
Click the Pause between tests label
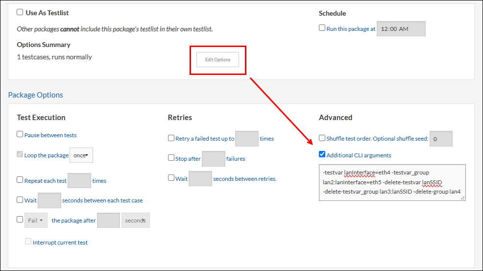pyautogui.click(x=50, y=135)
